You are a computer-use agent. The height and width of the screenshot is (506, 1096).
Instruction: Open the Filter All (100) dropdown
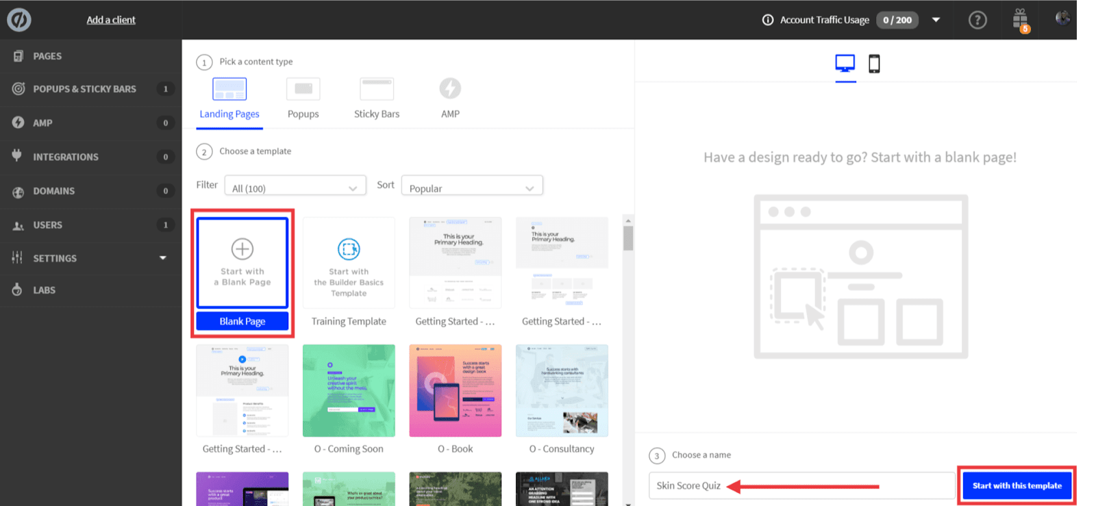[295, 186]
